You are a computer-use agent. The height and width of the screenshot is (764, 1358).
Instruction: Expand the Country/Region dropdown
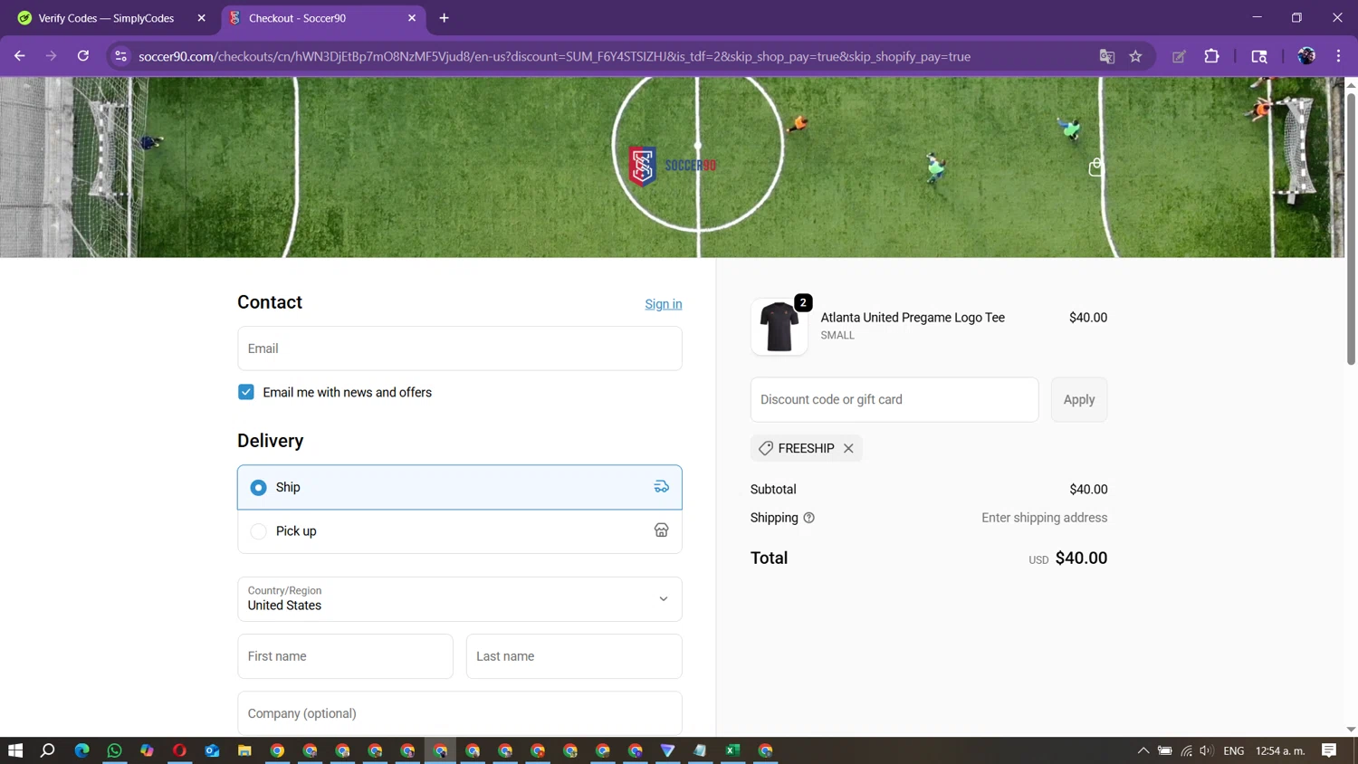[x=459, y=599]
